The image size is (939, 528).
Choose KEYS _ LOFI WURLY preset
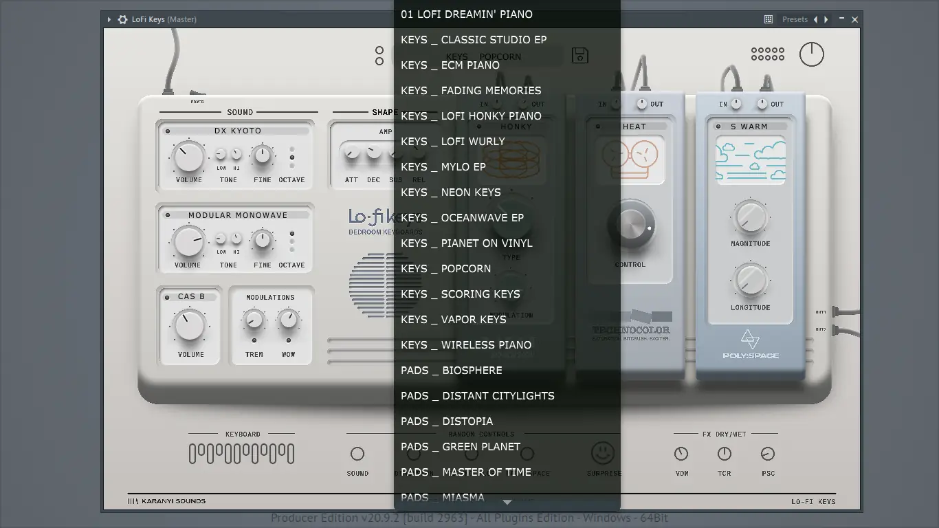pos(507,141)
